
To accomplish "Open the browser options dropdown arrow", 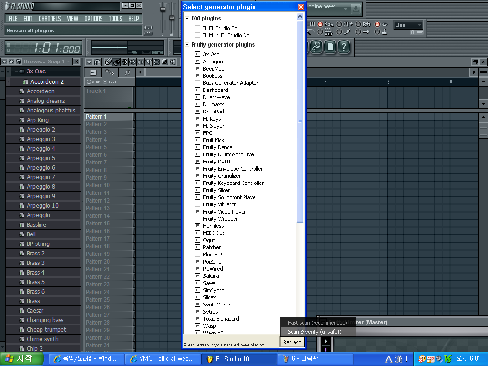I will click(x=4, y=61).
